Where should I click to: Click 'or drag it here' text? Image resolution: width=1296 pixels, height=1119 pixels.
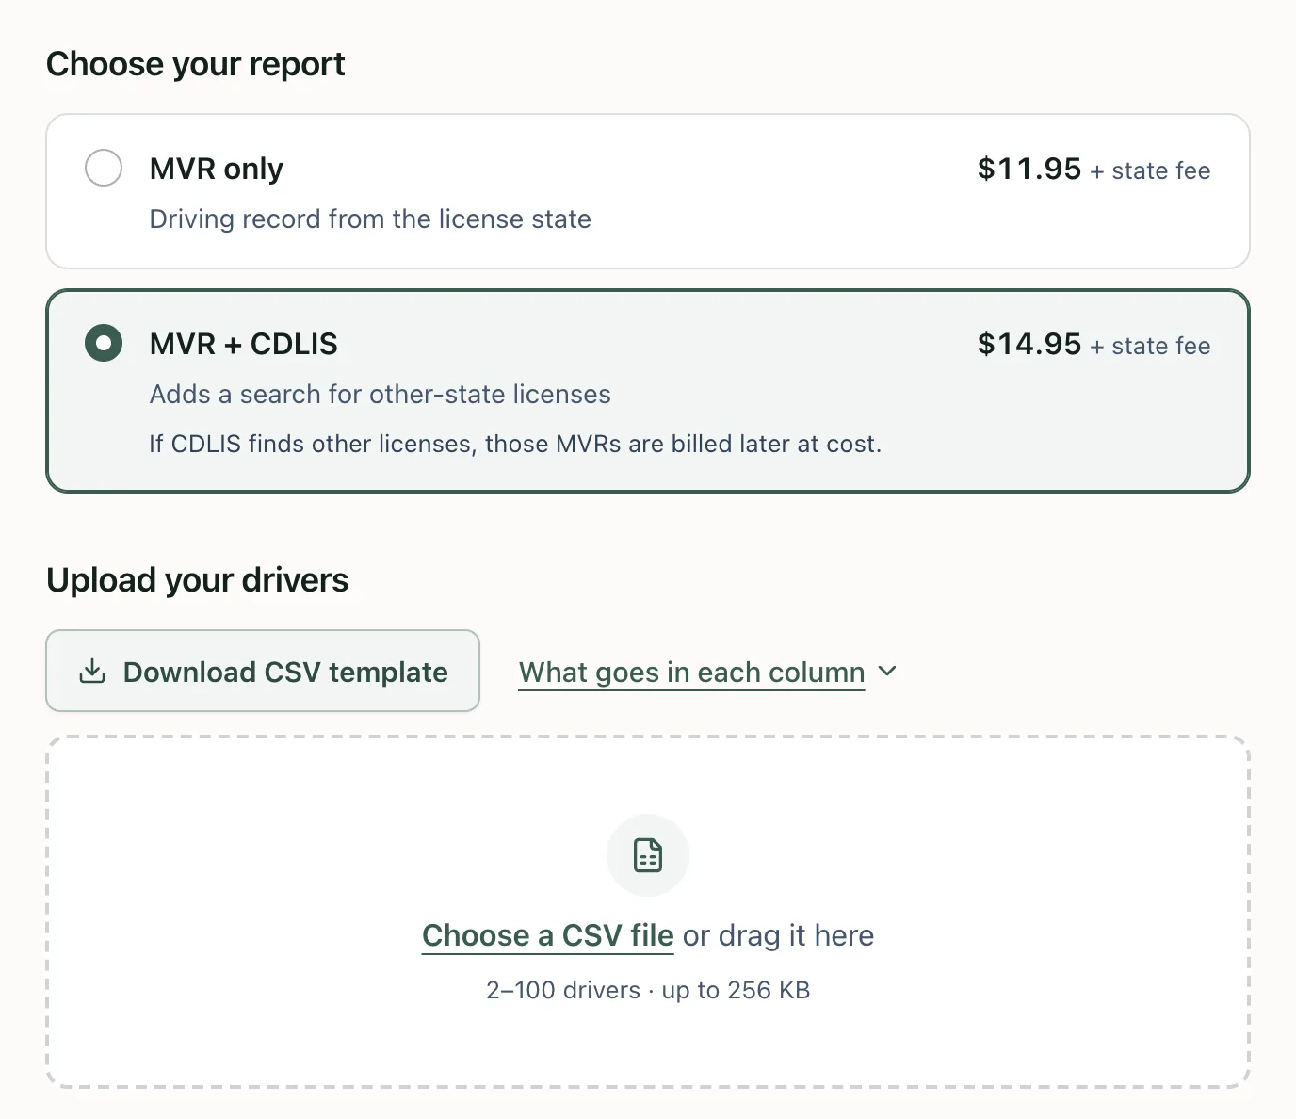tap(779, 935)
